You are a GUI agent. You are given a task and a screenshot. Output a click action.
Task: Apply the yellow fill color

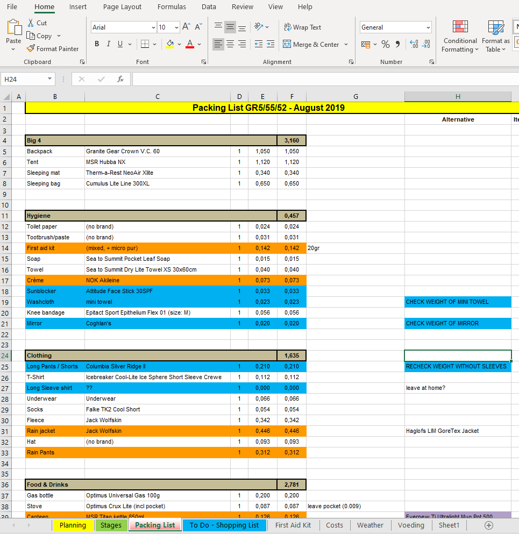point(170,44)
